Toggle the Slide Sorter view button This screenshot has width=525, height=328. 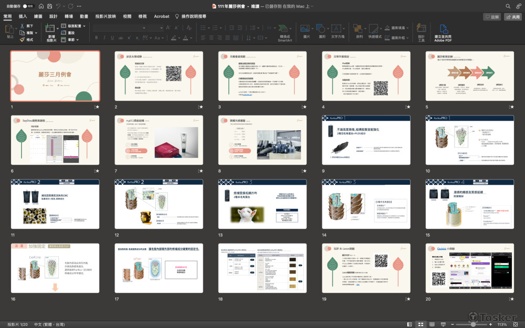[421, 324]
